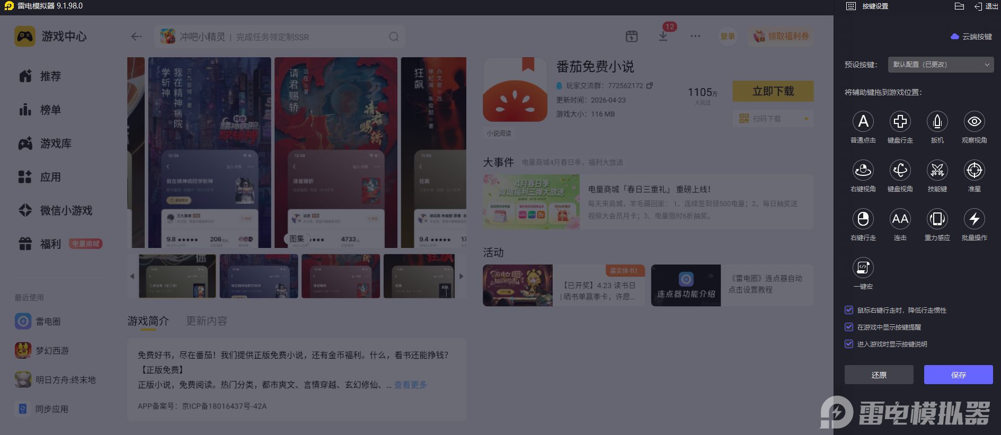Select the 键盘行走 D-pad icon
The height and width of the screenshot is (435, 1001).
tap(900, 121)
